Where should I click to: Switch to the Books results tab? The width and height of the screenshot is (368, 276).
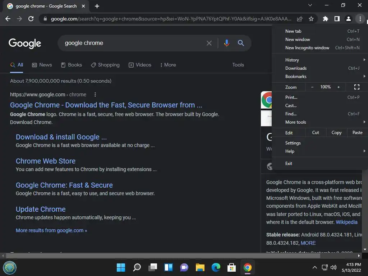click(x=72, y=65)
